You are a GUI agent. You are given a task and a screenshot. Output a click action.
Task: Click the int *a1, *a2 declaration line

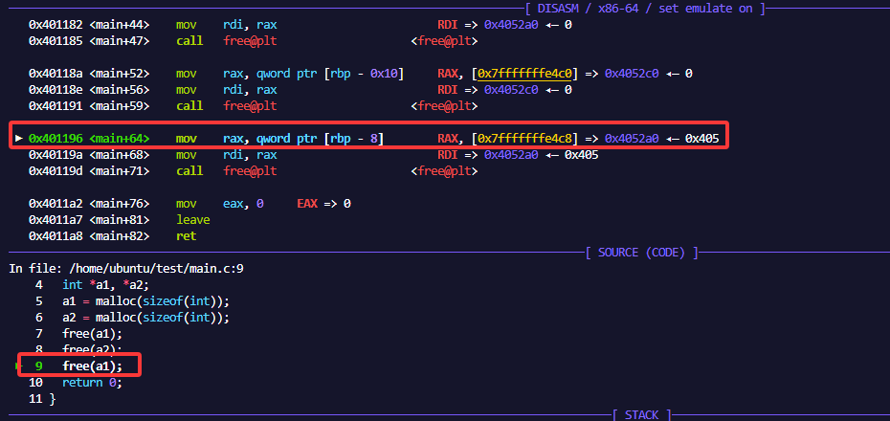pos(103,285)
